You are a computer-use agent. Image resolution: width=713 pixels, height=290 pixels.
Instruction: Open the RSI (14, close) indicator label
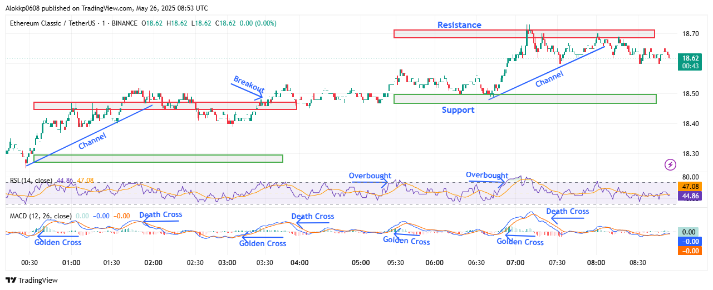pyautogui.click(x=31, y=181)
